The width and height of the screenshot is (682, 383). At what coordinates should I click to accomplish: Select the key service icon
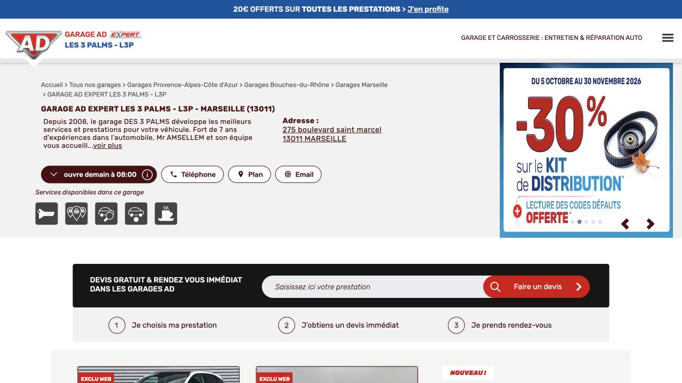47,214
